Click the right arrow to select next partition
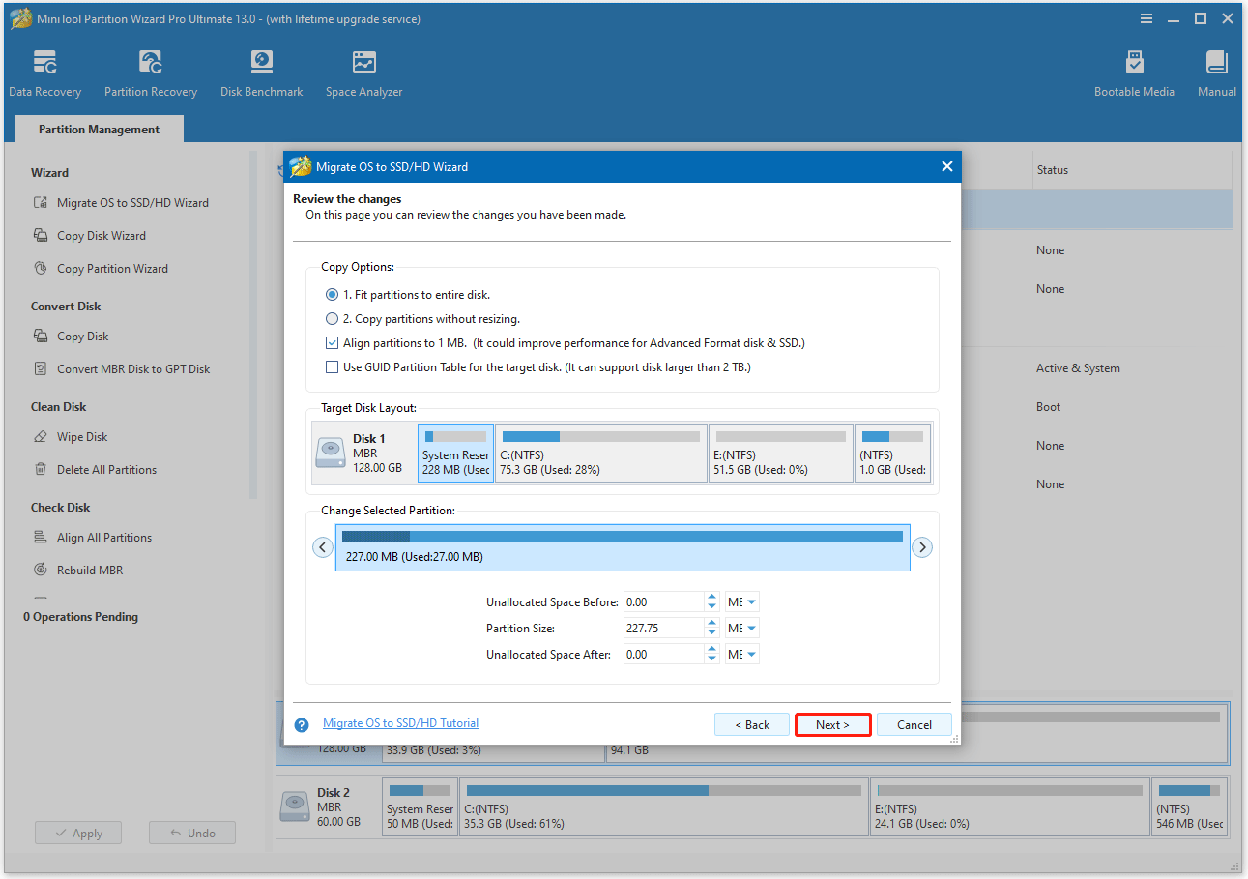The height and width of the screenshot is (879, 1248). [x=922, y=546]
